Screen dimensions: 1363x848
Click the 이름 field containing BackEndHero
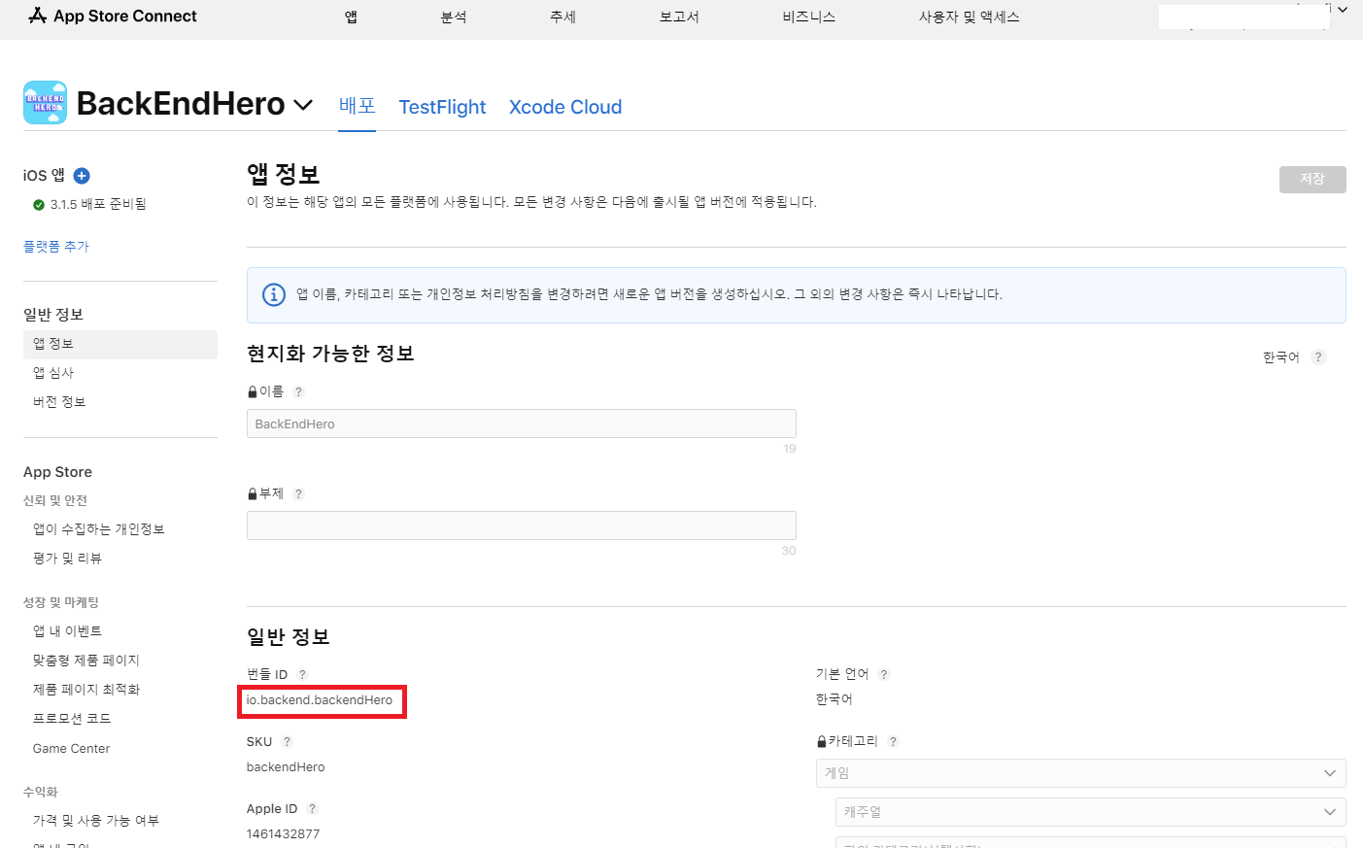[x=522, y=424]
